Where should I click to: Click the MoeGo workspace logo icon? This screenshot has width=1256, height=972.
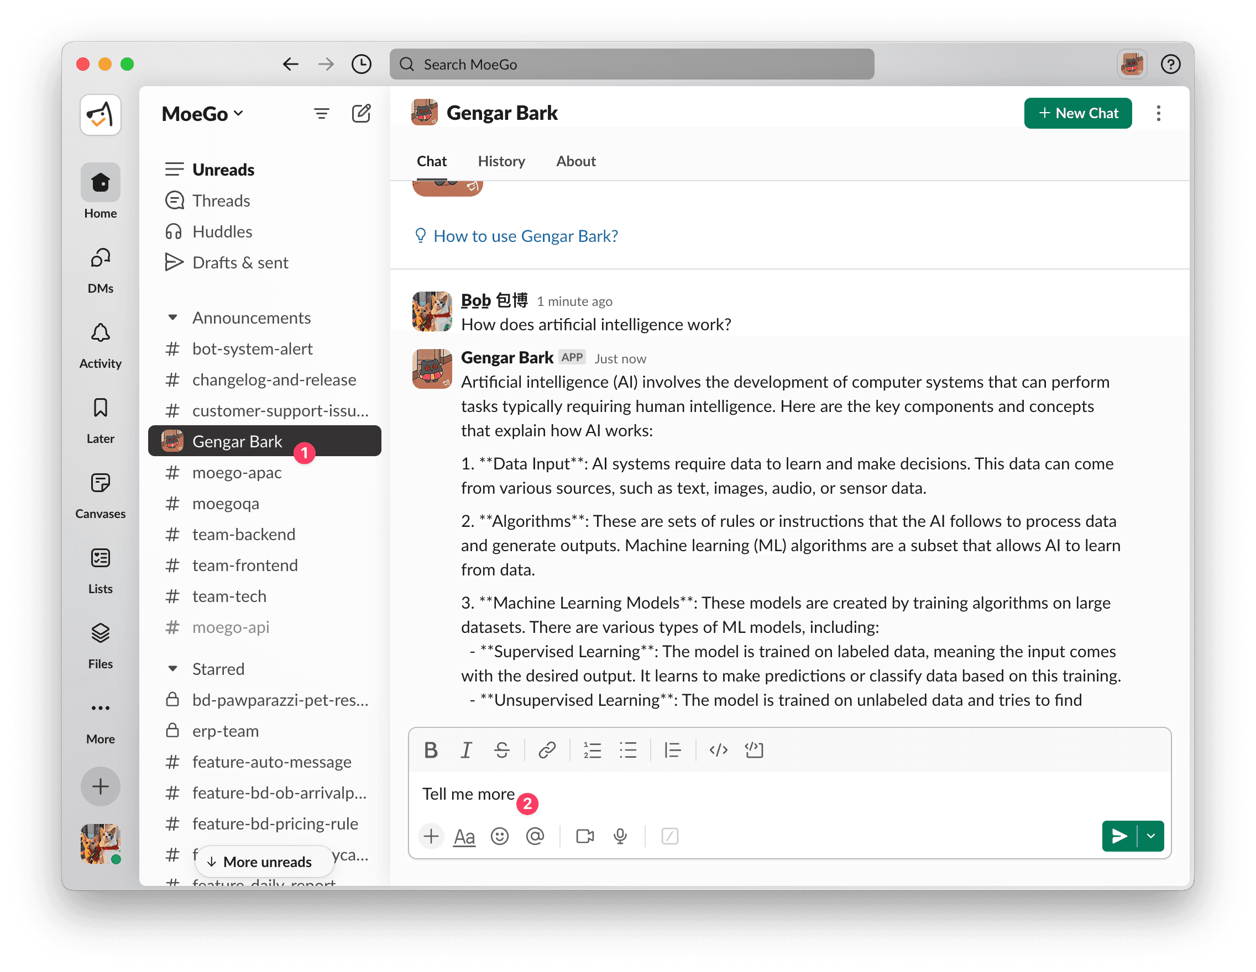coord(100,115)
